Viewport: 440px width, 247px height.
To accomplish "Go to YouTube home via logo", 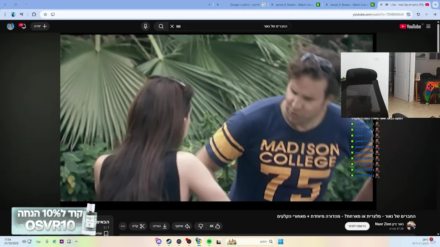I will pos(410,26).
